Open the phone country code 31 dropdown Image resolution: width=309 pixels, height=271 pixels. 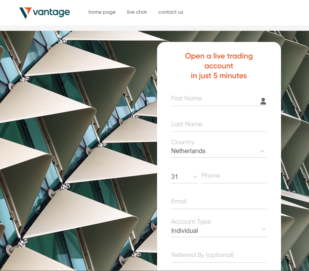coord(185,177)
